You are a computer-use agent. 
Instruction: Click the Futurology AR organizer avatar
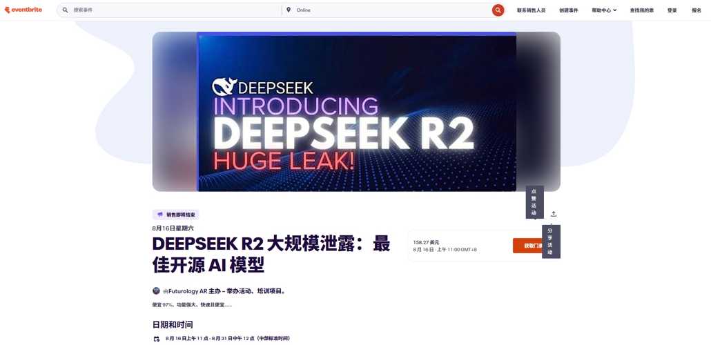click(157, 290)
